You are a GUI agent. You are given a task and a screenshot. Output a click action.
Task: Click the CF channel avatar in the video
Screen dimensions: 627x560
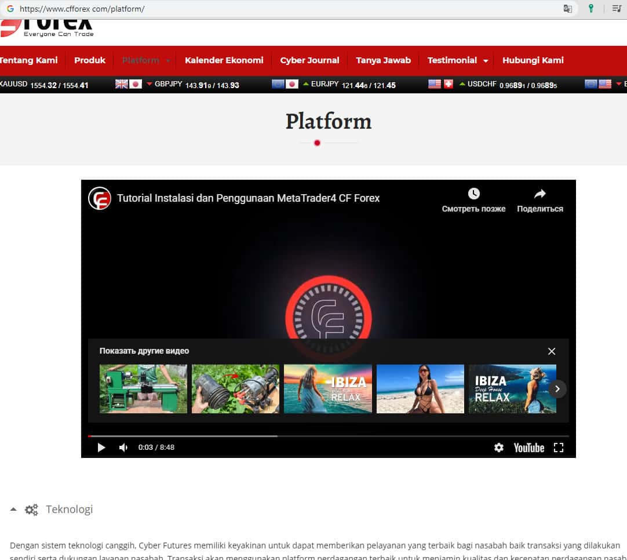100,198
